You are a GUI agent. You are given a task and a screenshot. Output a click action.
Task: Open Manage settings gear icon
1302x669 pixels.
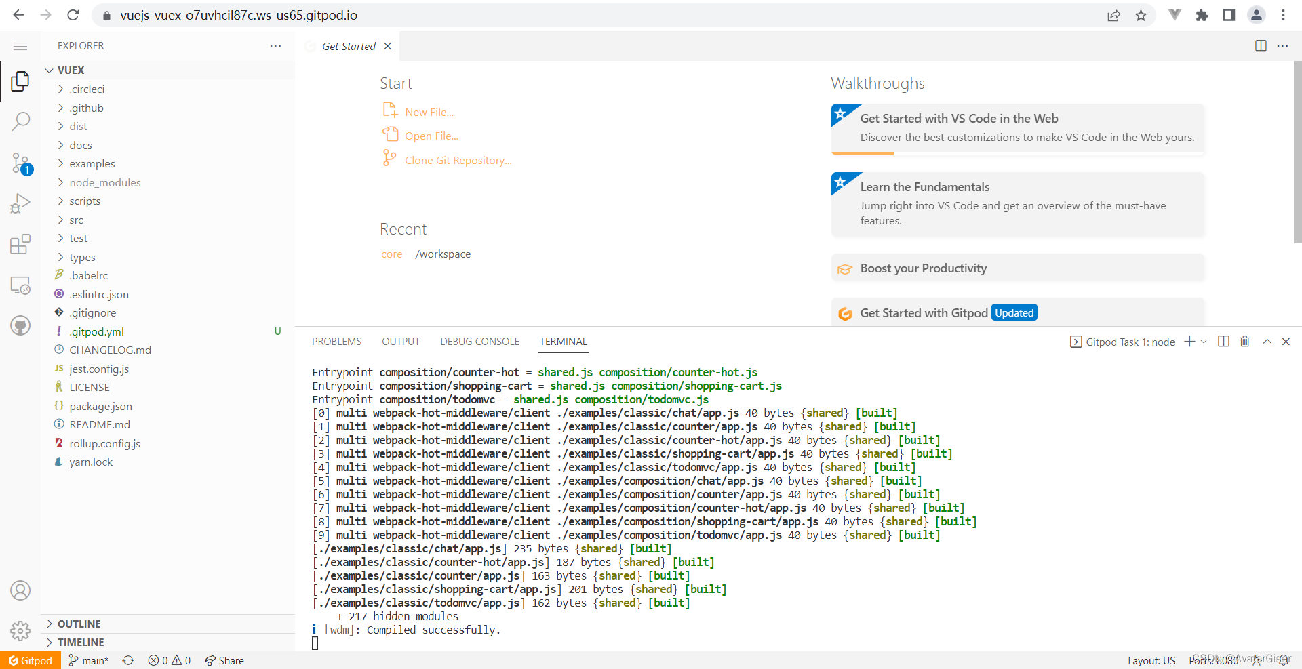coord(20,631)
